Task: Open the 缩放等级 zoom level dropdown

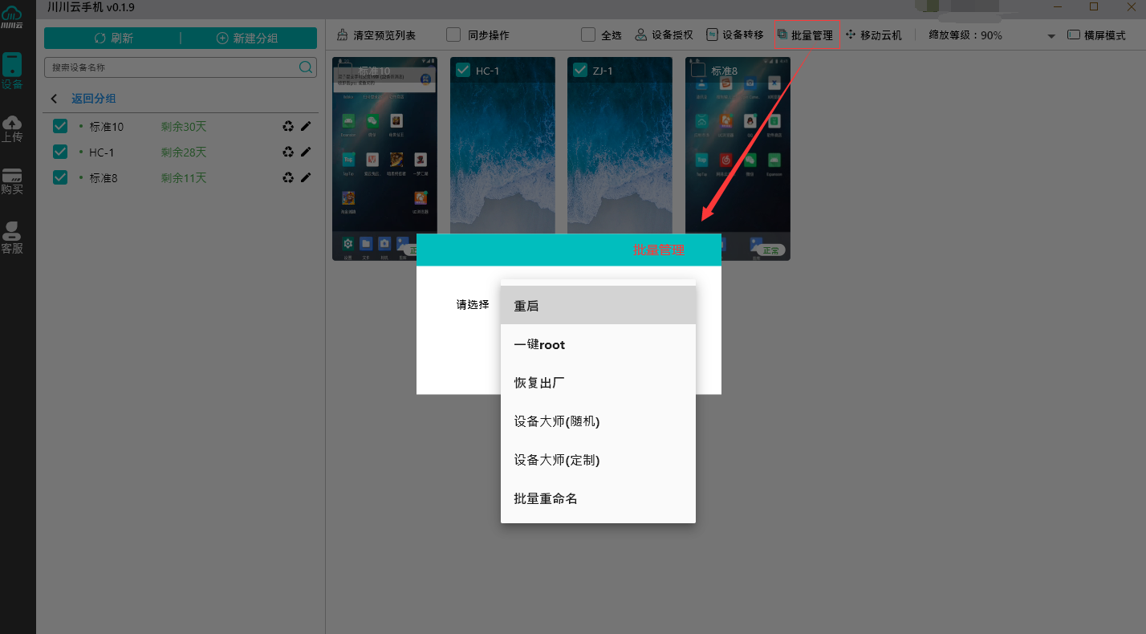Action: click(1050, 35)
